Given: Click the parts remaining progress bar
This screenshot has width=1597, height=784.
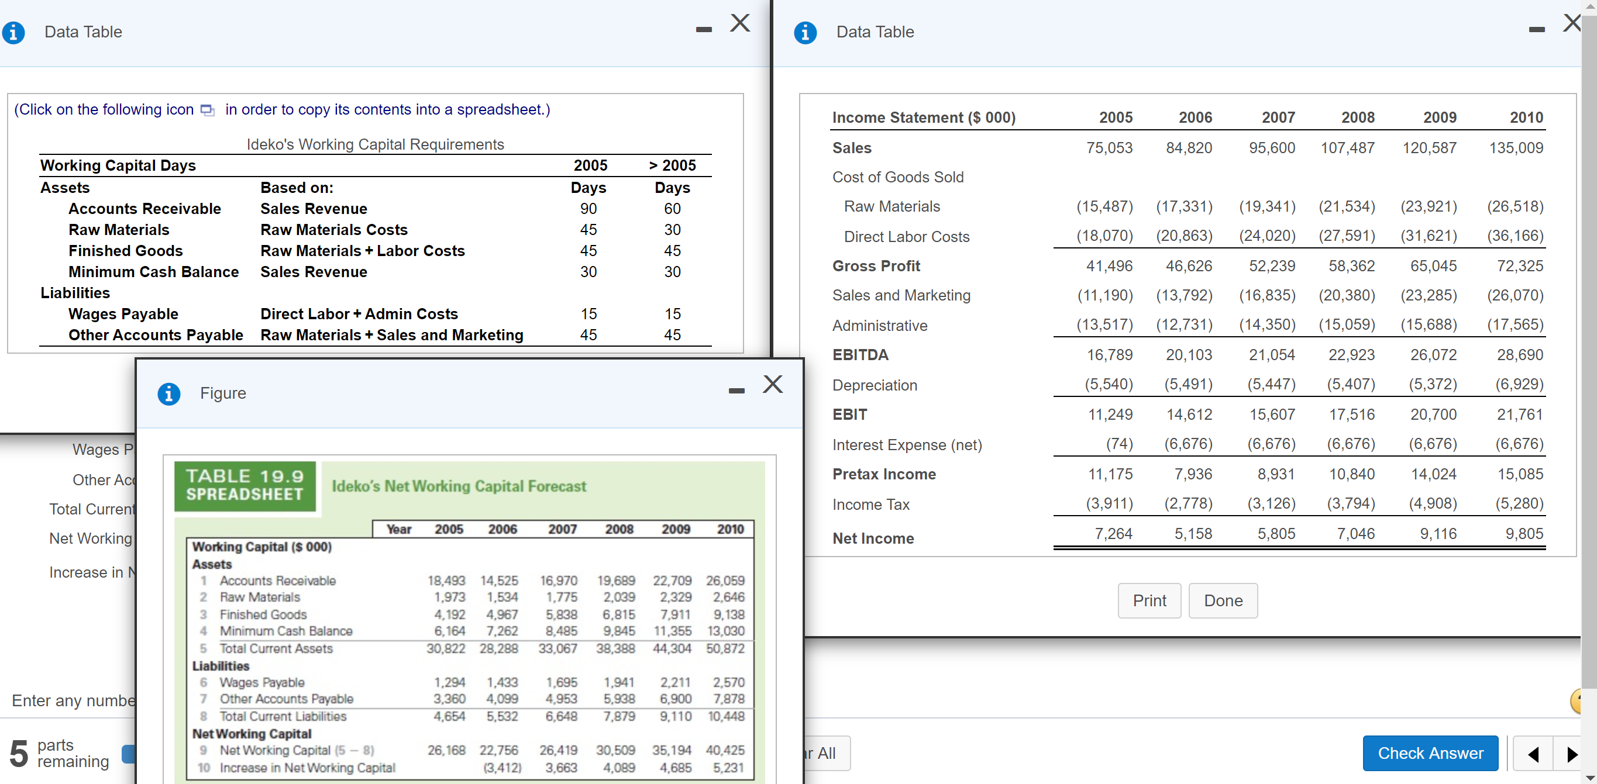Looking at the screenshot, I should click(x=128, y=754).
